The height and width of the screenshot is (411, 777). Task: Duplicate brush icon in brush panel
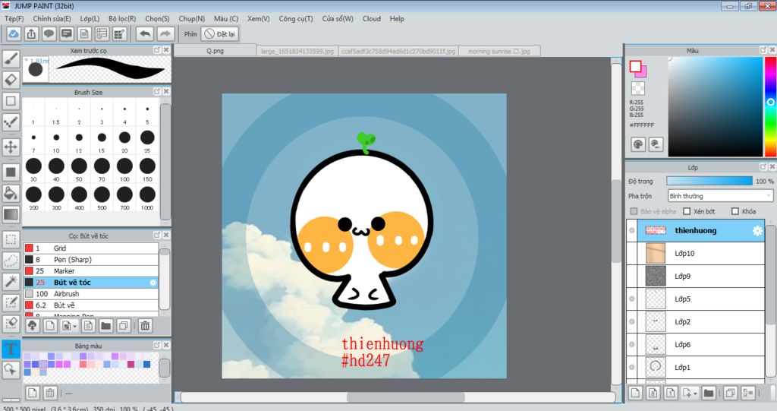124,326
